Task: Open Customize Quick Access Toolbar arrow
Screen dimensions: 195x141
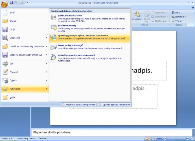Action: (x=27, y=3)
